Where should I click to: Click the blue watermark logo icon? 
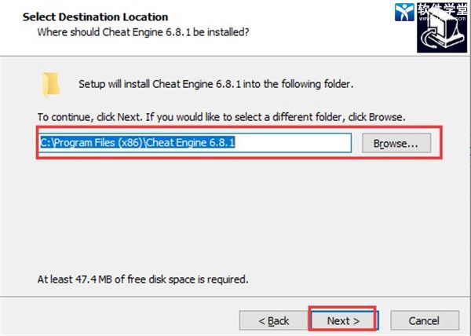(x=403, y=13)
